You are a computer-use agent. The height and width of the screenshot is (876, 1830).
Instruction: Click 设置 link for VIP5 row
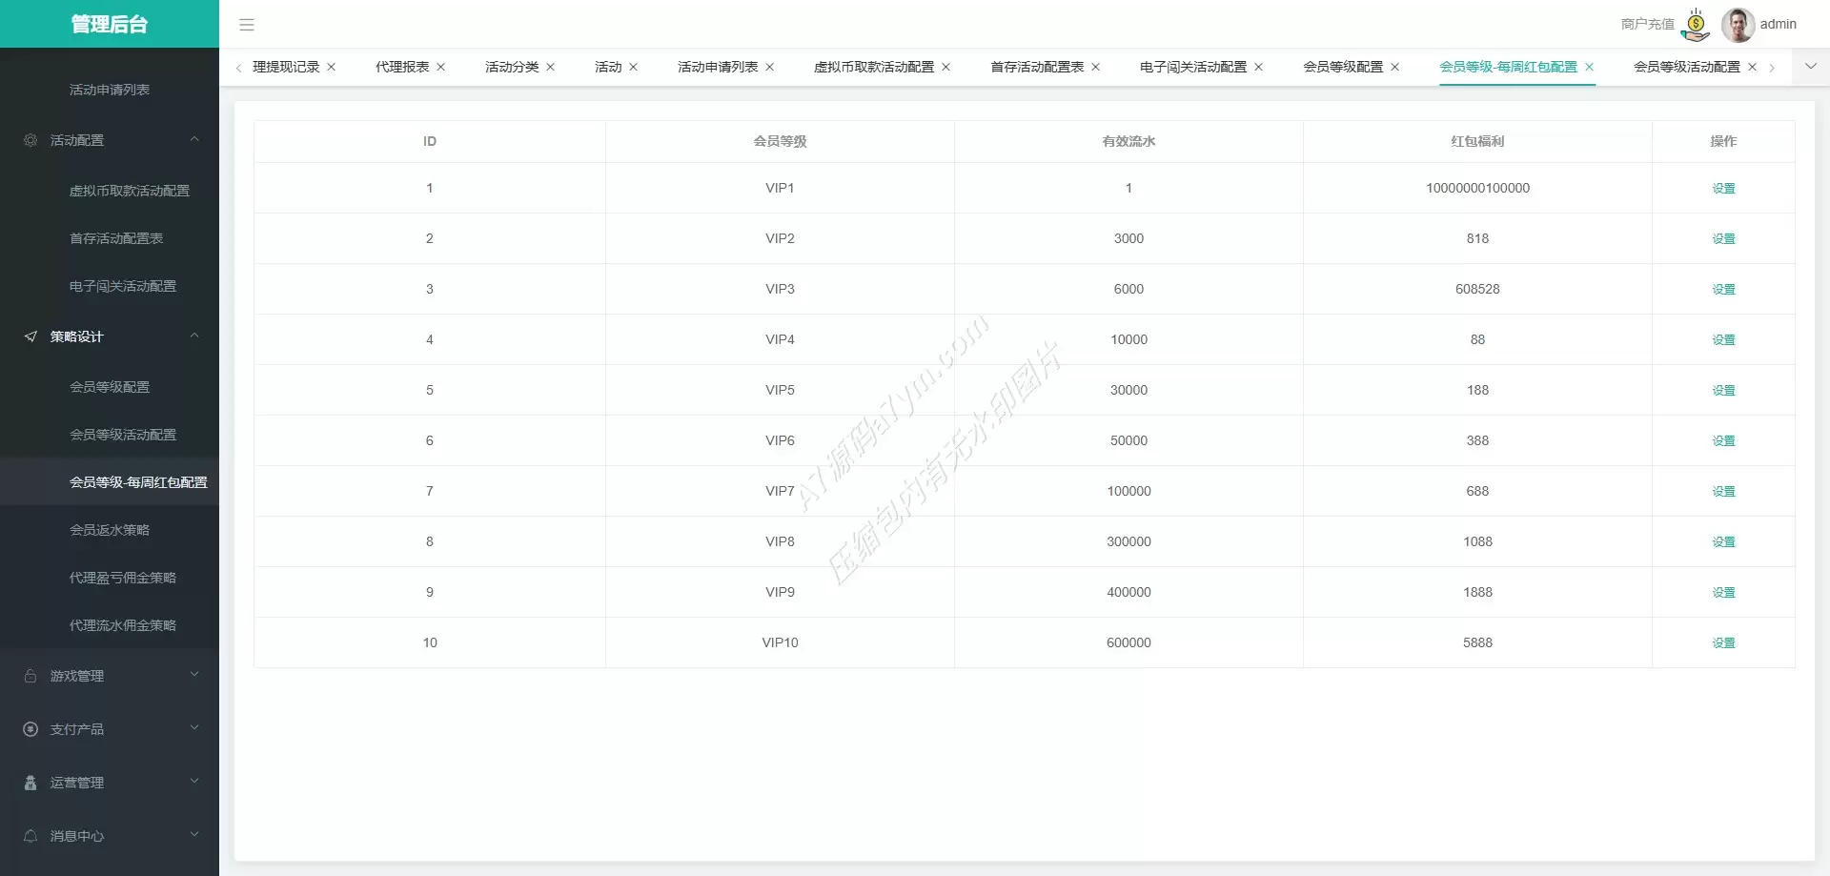(x=1723, y=391)
